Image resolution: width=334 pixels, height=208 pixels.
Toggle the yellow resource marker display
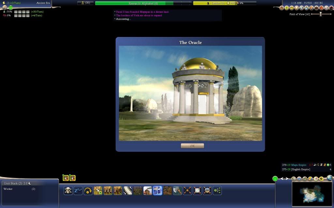coord(321,179)
